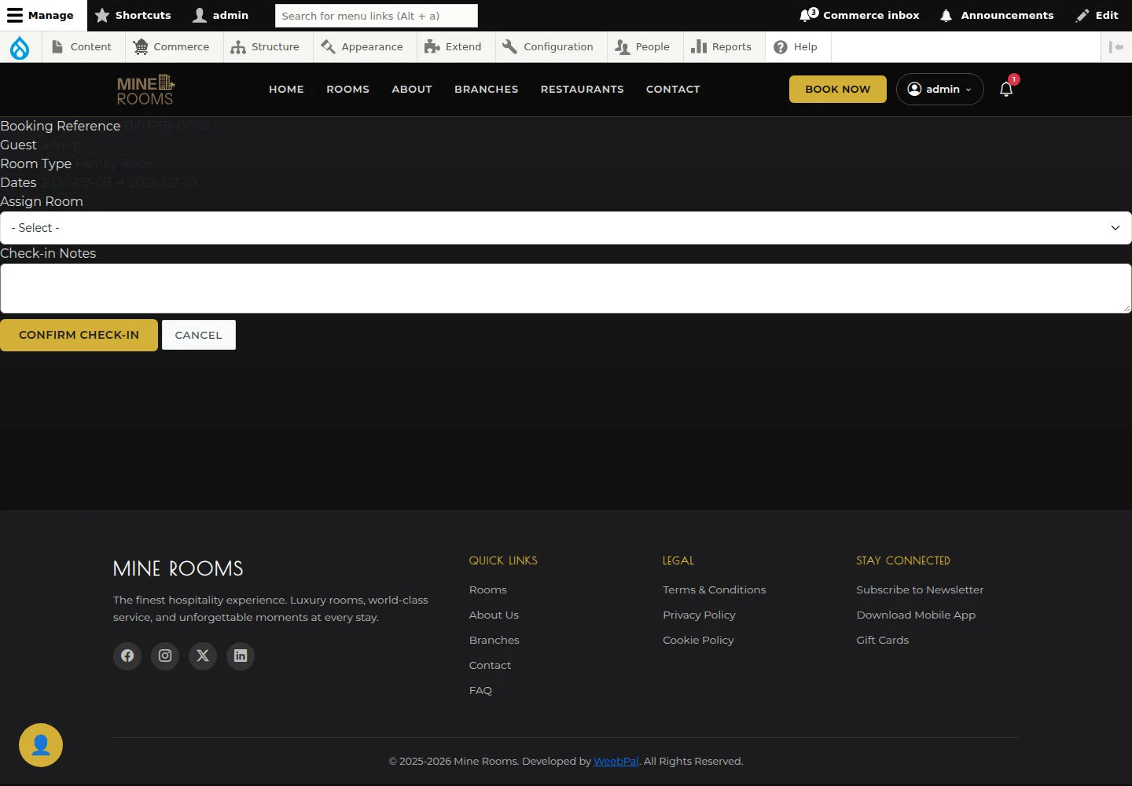Focus the Search for menu links field

[377, 16]
